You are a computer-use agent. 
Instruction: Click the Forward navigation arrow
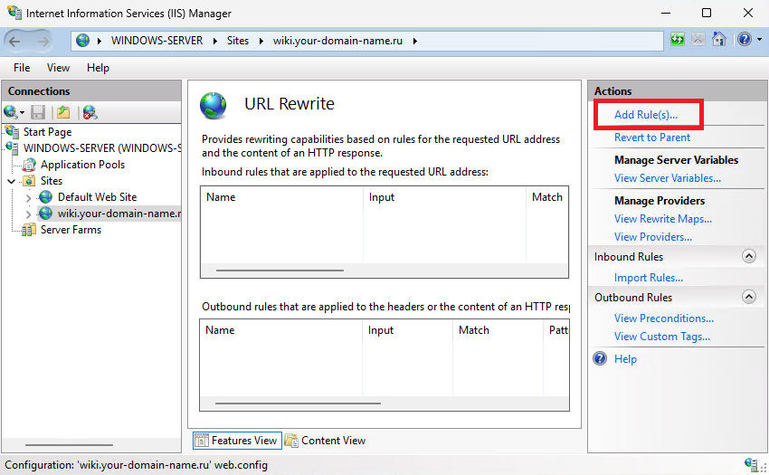point(43,42)
